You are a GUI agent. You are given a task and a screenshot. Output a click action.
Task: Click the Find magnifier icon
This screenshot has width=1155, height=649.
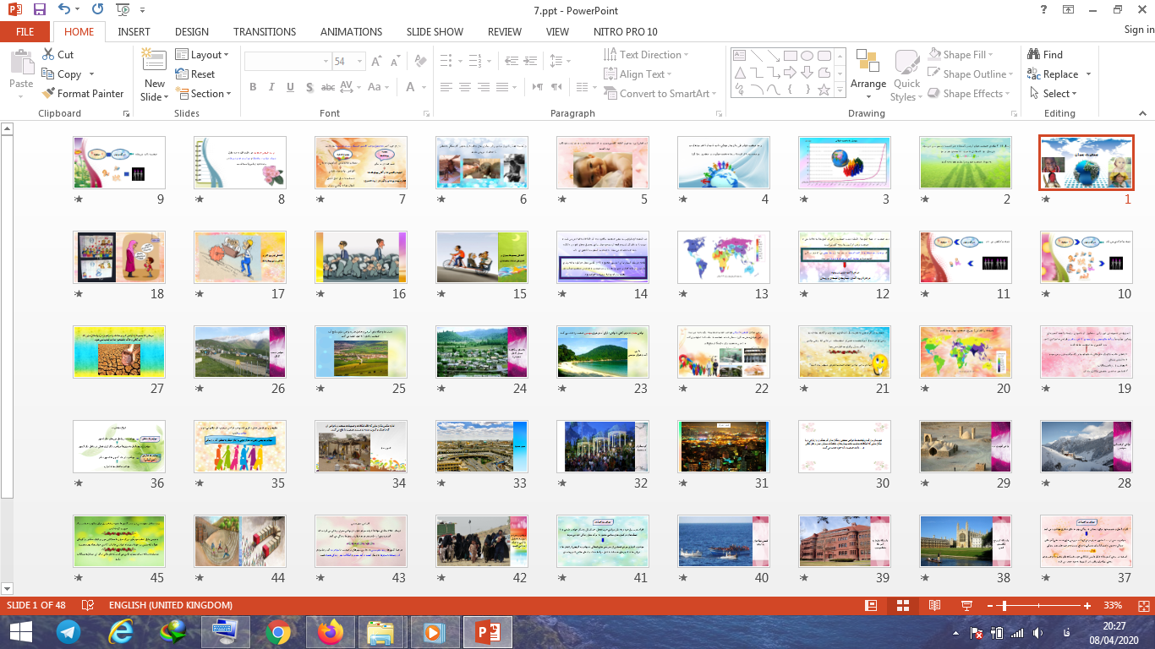pyautogui.click(x=1033, y=55)
